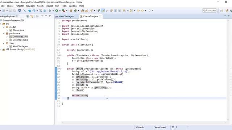The width and height of the screenshot is (232, 130).
Task: Click the blue console monitor toolbar icon
Action: [20, 10]
